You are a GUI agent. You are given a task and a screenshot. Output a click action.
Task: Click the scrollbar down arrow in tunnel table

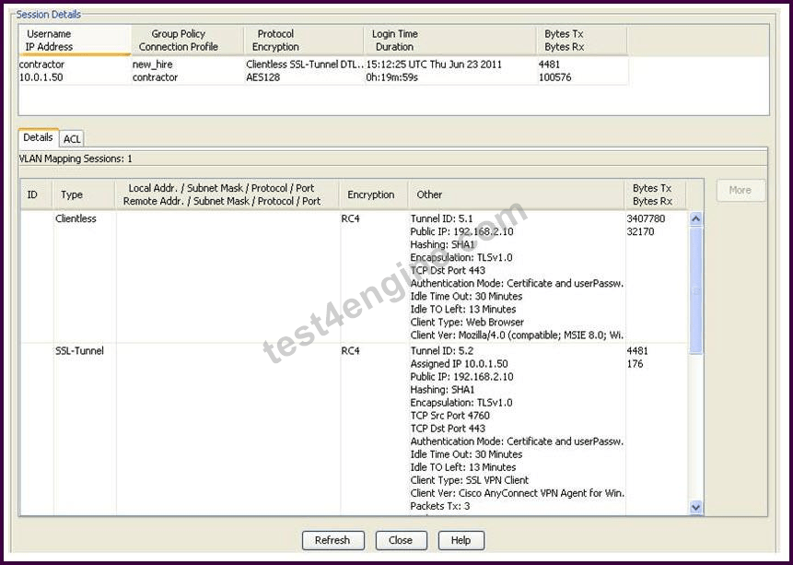pos(696,507)
